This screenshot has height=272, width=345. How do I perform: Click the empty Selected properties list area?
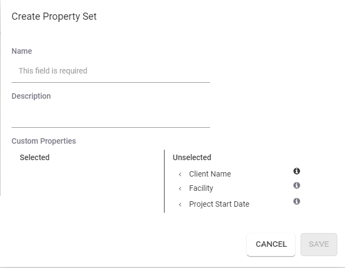(x=88, y=186)
